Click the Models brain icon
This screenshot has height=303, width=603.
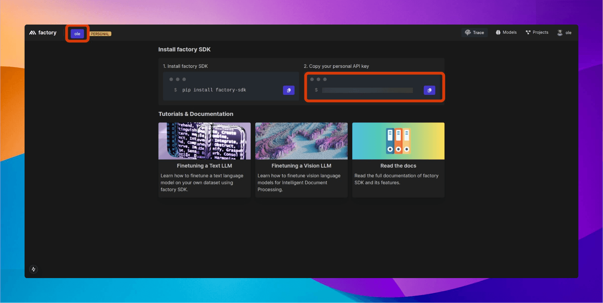(498, 33)
